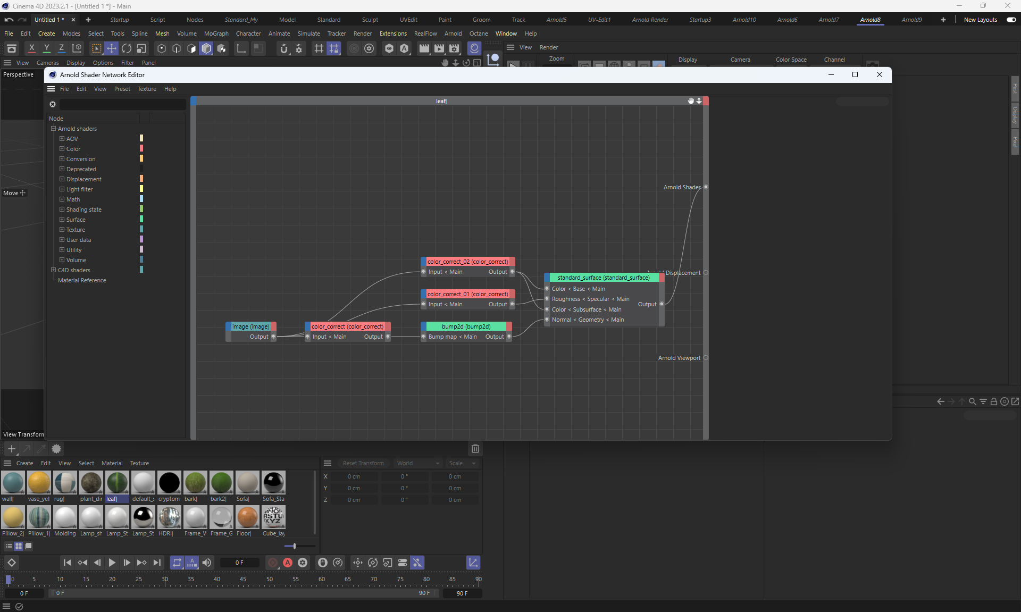Expand the C4D shaders group

53,270
